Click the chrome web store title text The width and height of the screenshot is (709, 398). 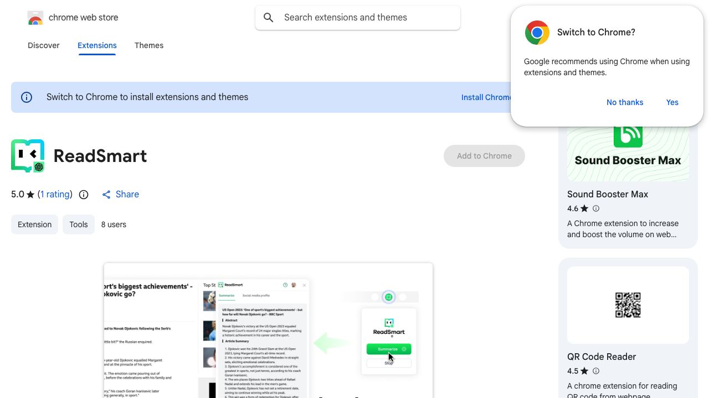(84, 18)
